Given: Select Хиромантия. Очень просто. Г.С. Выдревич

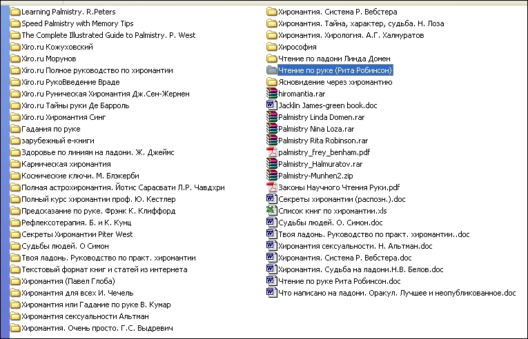Looking at the screenshot, I should [x=97, y=328].
